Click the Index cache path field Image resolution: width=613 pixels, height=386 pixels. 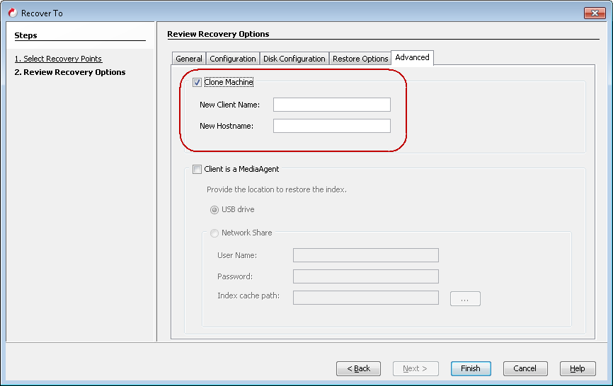click(x=365, y=298)
